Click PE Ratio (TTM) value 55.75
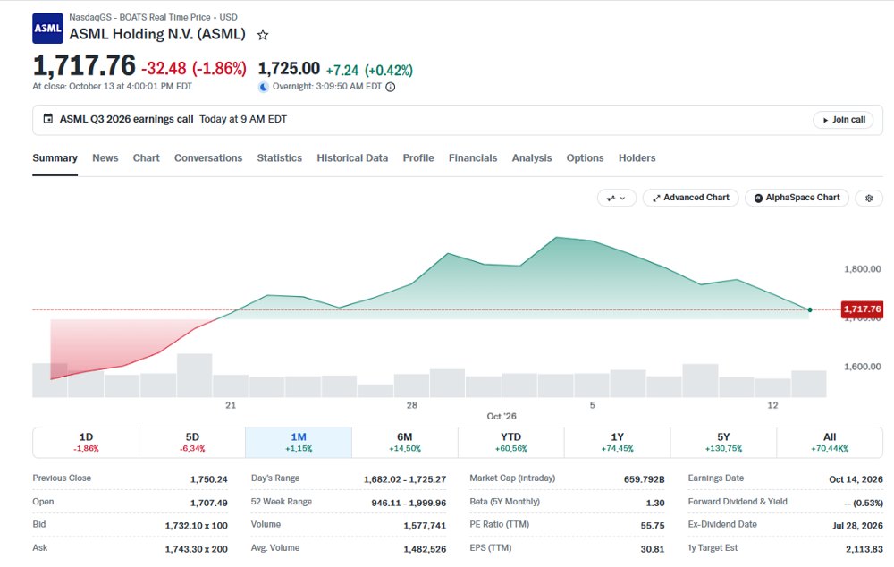 coord(653,525)
